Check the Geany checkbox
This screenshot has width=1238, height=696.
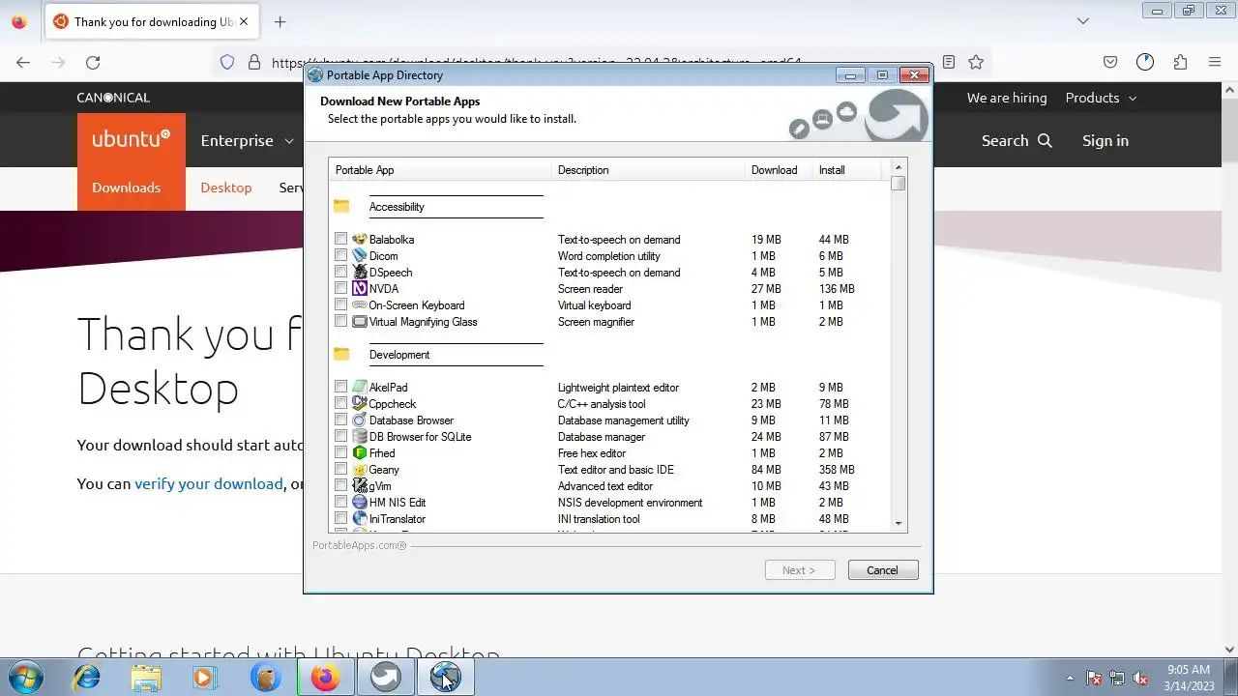[340, 469]
